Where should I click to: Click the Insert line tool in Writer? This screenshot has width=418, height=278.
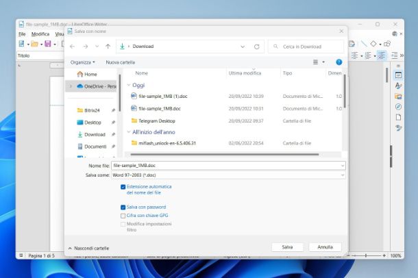(x=364, y=43)
